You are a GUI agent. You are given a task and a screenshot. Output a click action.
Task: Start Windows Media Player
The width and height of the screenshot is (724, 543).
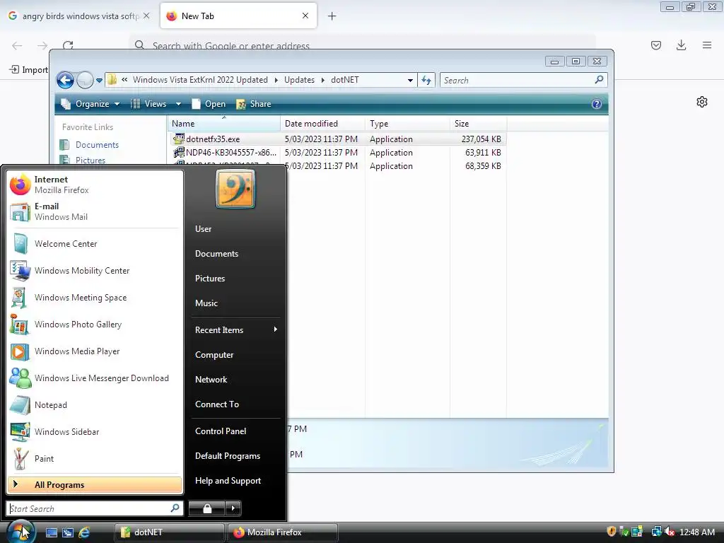point(95,351)
